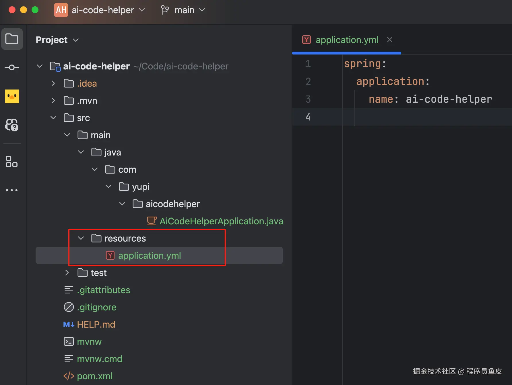Click the git branch icon
512x385 pixels.
coord(165,10)
